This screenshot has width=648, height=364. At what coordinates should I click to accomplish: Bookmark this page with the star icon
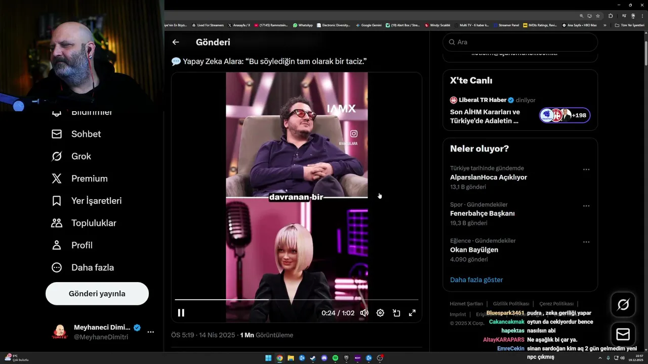tap(598, 16)
